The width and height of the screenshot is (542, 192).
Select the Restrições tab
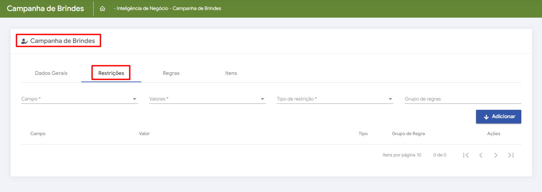pyautogui.click(x=111, y=73)
